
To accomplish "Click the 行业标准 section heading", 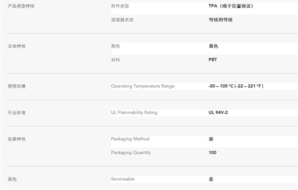I will coord(16,113).
